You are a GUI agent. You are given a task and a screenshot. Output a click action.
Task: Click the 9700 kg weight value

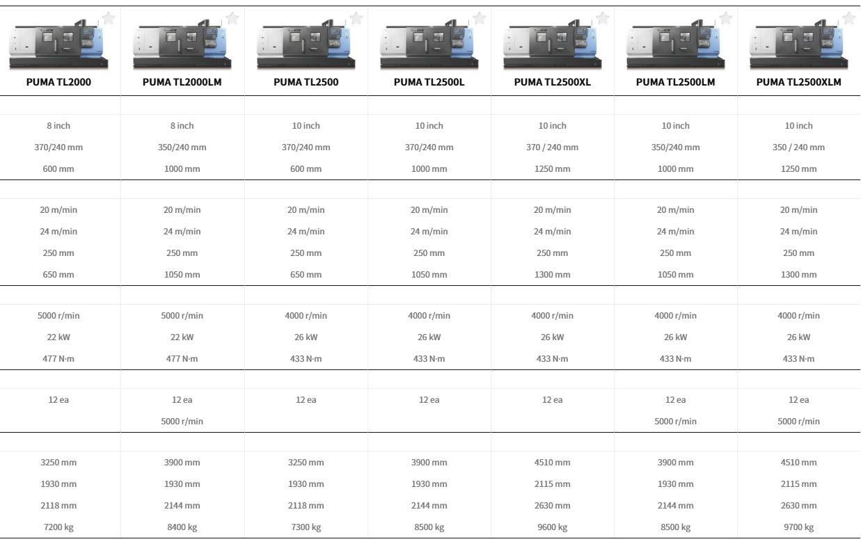799,527
